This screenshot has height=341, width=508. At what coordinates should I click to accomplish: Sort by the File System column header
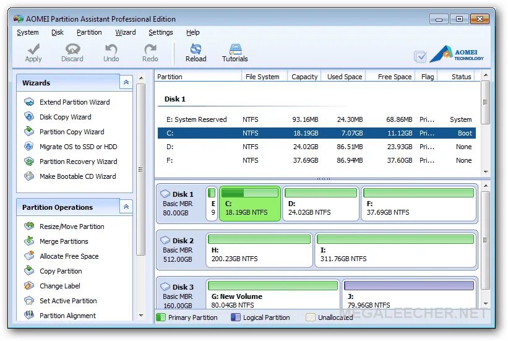click(x=264, y=77)
